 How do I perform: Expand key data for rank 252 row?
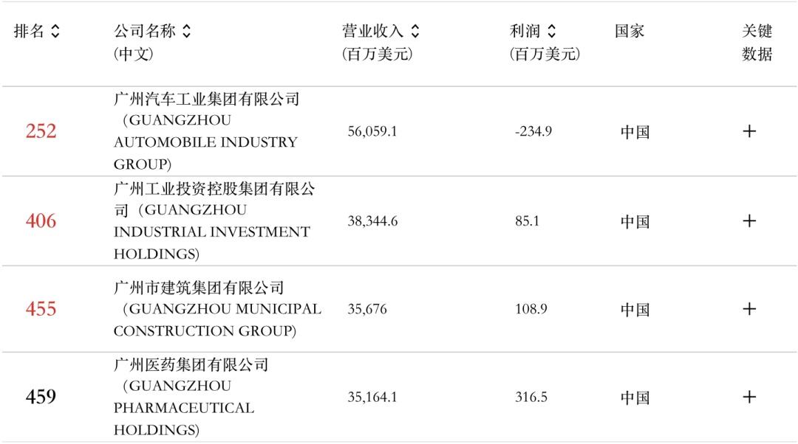tap(749, 131)
